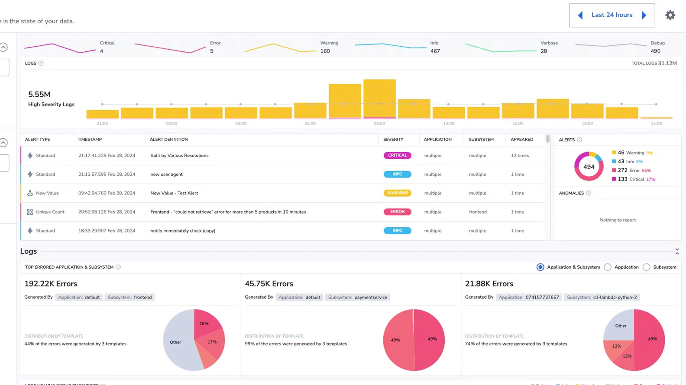The width and height of the screenshot is (686, 385).
Task: Click the previous time range arrow
Action: [580, 15]
